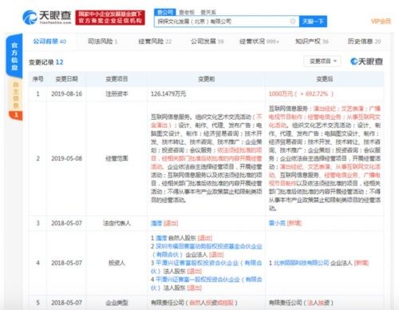Switch to the 官方信息 side tab
This screenshot has height=310, width=399.
click(x=14, y=57)
